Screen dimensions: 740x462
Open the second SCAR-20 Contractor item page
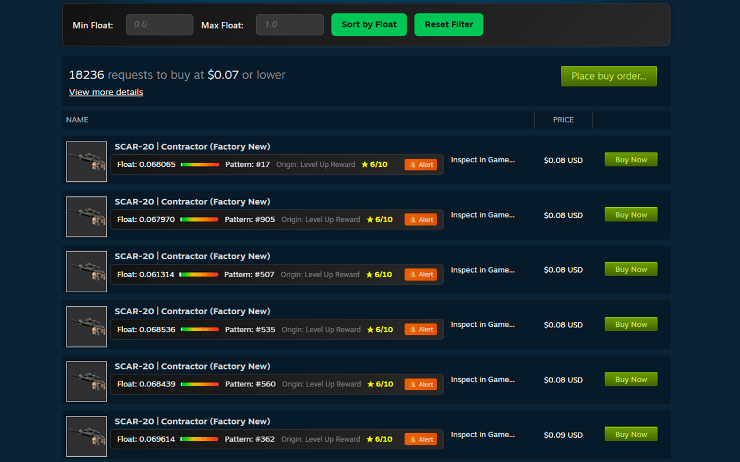pos(192,201)
